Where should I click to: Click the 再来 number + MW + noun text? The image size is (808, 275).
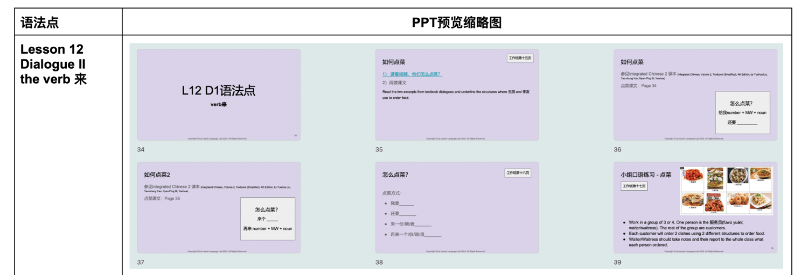click(x=268, y=228)
